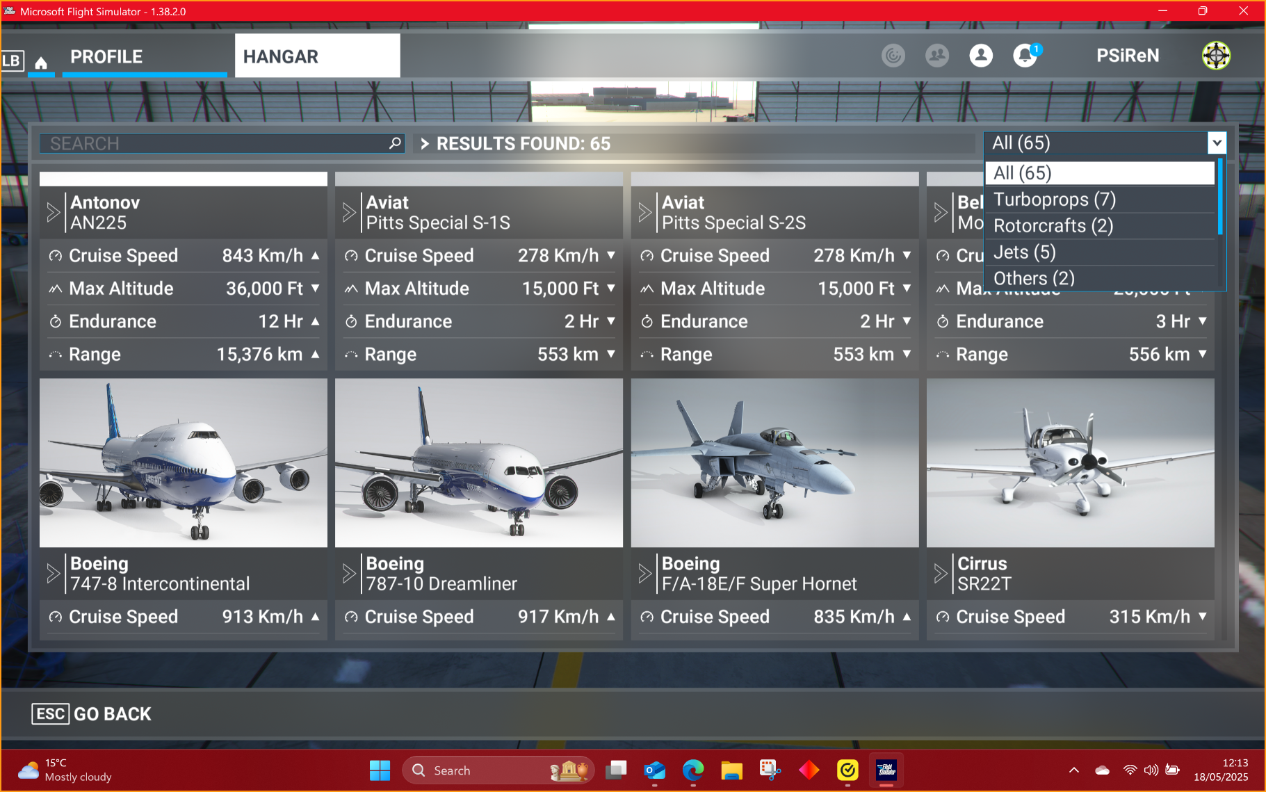Open the notifications bell icon
Screen dimensions: 1266x792
(1025, 56)
